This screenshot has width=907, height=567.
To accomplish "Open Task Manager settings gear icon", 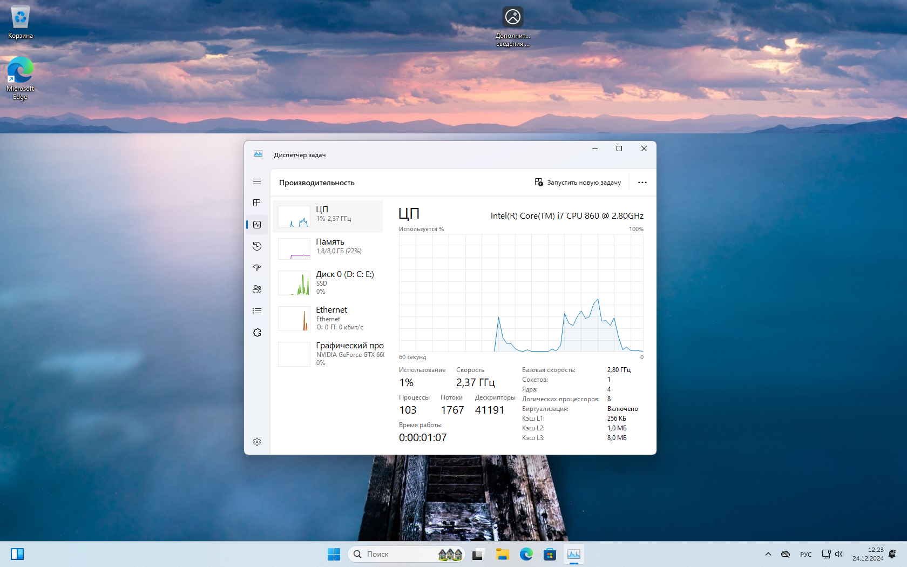I will click(x=257, y=442).
